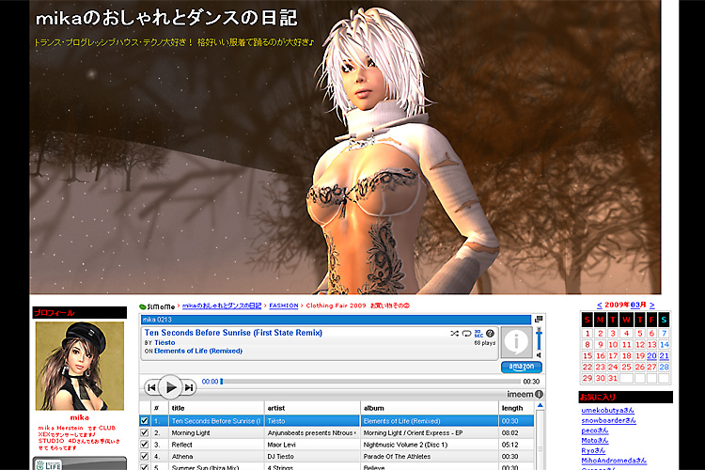This screenshot has width=705, height=470.
Task: Toggle repeat loop icon in the player
Action: point(466,334)
